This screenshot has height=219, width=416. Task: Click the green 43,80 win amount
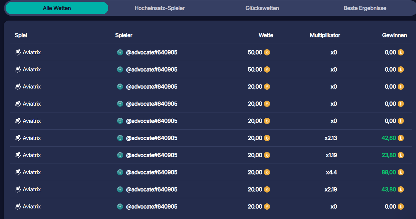click(389, 189)
